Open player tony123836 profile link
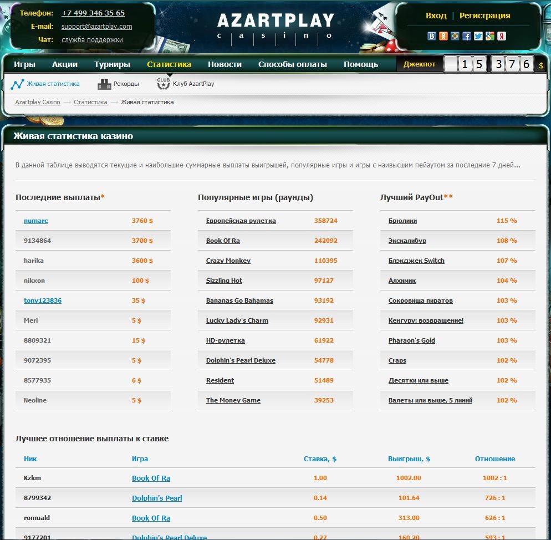 click(x=43, y=300)
